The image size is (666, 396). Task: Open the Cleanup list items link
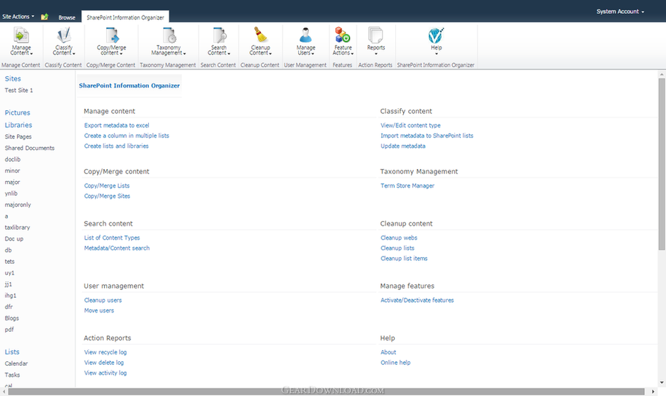404,258
